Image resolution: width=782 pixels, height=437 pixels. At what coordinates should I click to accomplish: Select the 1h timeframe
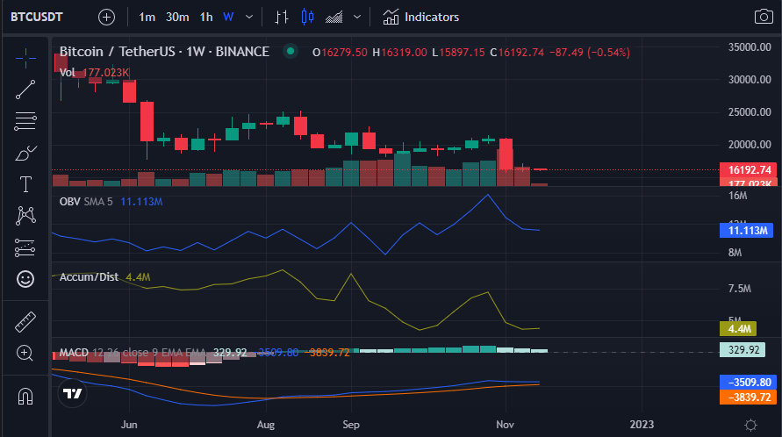click(206, 18)
